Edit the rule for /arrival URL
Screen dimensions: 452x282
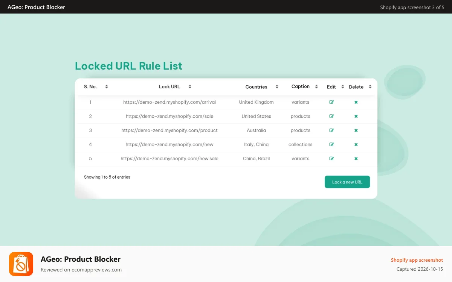pyautogui.click(x=331, y=102)
